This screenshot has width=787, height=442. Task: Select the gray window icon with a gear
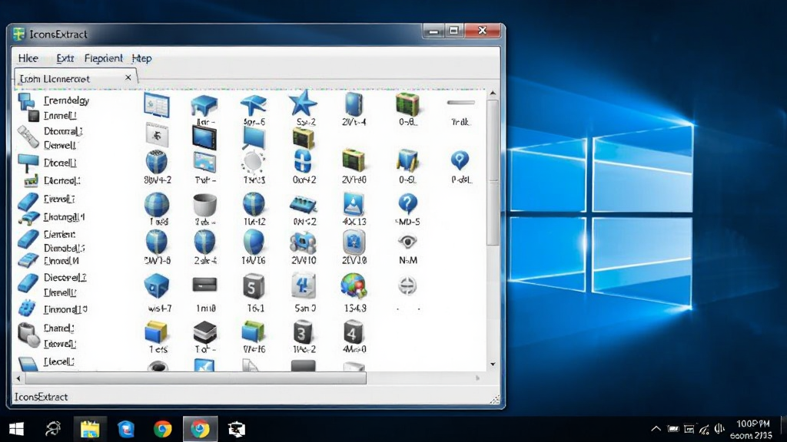click(x=157, y=135)
